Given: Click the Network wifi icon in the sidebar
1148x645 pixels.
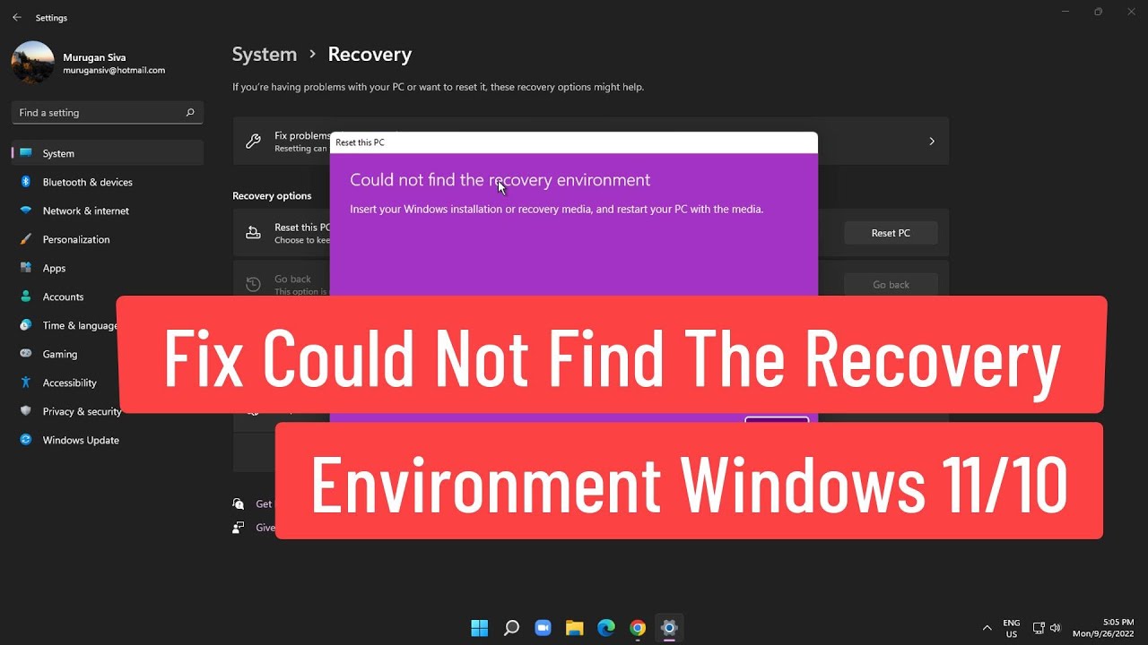Looking at the screenshot, I should click(x=25, y=211).
